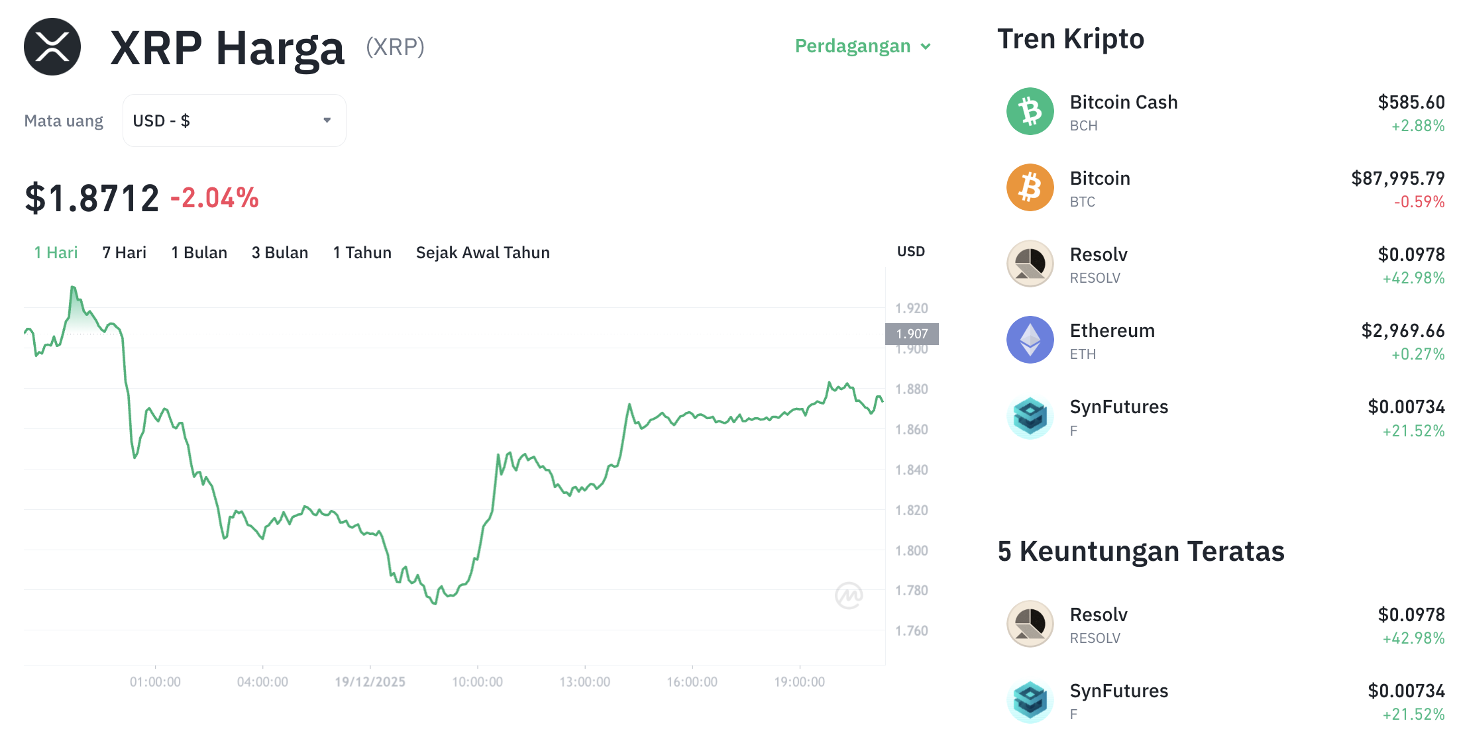
Task: Click the XRP logo icon
Action: 51,46
